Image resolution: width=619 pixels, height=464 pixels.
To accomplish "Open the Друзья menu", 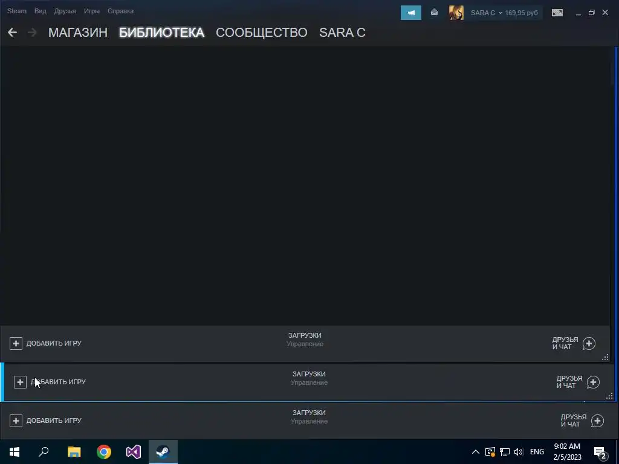I will [x=65, y=11].
